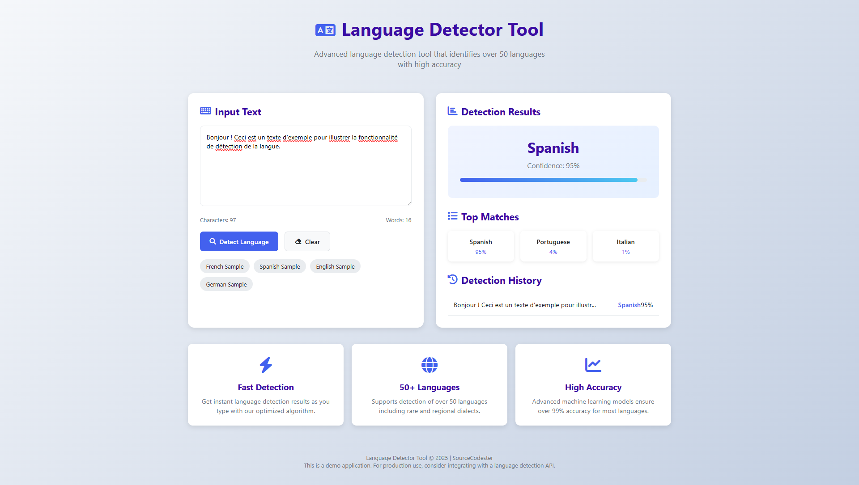The height and width of the screenshot is (485, 859).
Task: Click the line chart High Accuracy icon
Action: pyautogui.click(x=593, y=365)
